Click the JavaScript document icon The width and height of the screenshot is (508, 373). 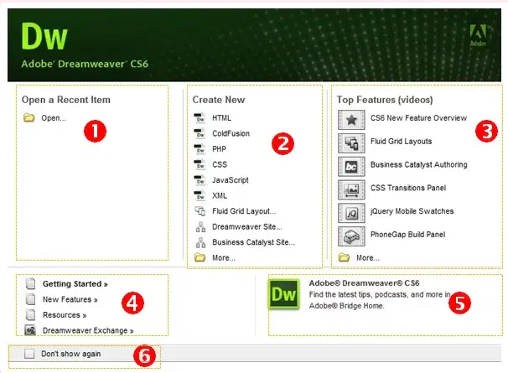point(200,180)
